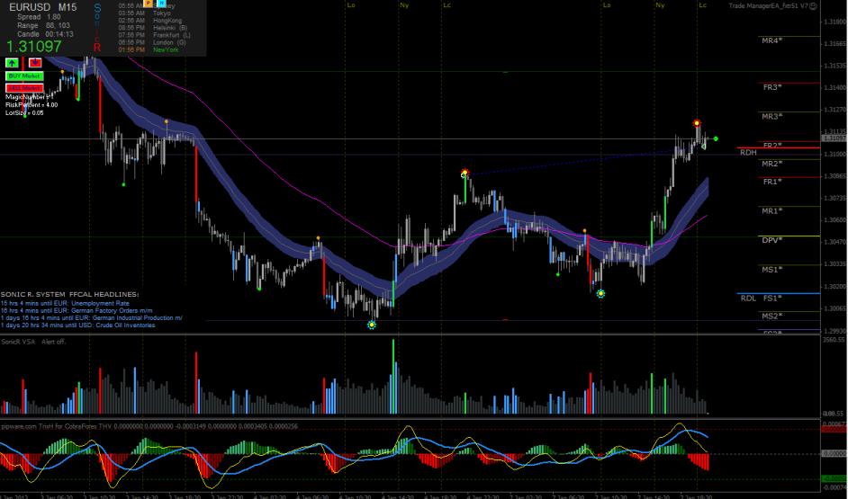The width and height of the screenshot is (848, 499).
Task: Click the 1.31097 current price display
Action: (x=34, y=46)
